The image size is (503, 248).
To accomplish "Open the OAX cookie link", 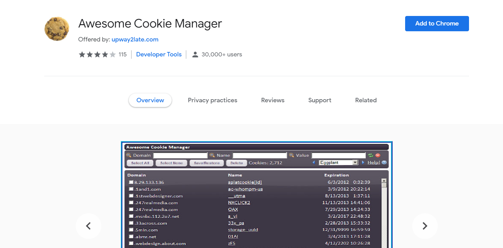I will coord(233,210).
